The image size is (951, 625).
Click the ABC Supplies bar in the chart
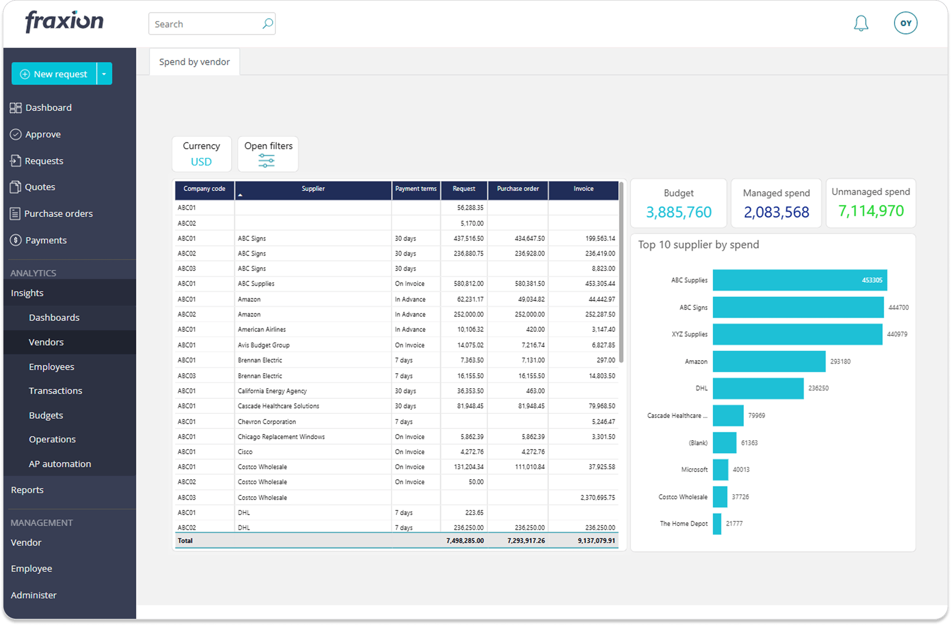click(x=799, y=280)
